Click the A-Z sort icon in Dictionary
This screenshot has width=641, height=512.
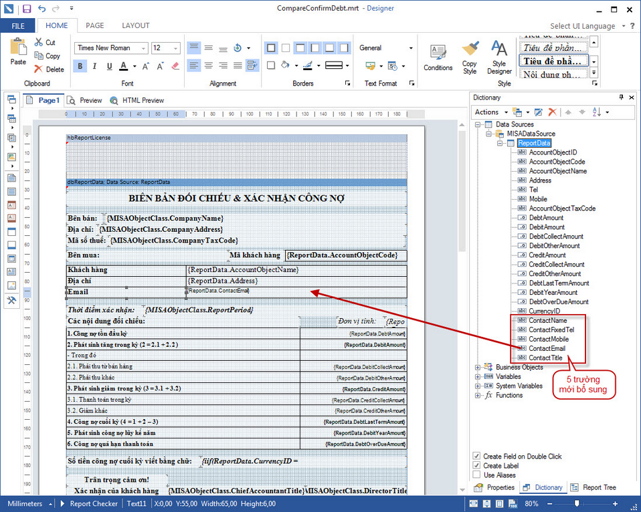click(x=597, y=112)
